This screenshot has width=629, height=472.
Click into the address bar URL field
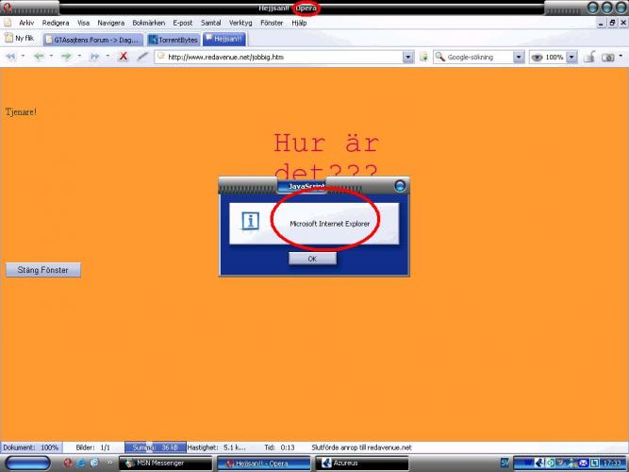coord(279,58)
